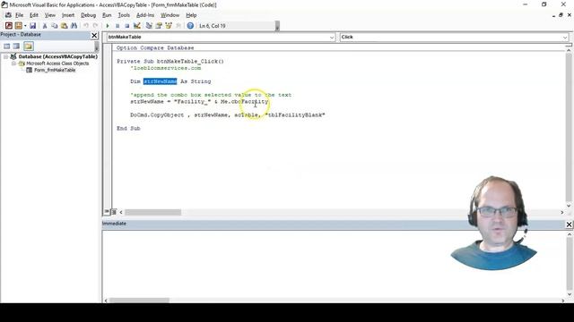Click the Cut scissors icon

tap(45, 26)
